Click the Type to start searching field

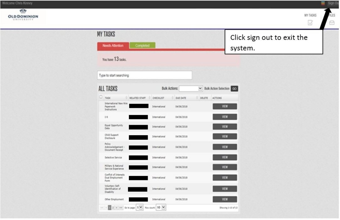pyautogui.click(x=144, y=75)
